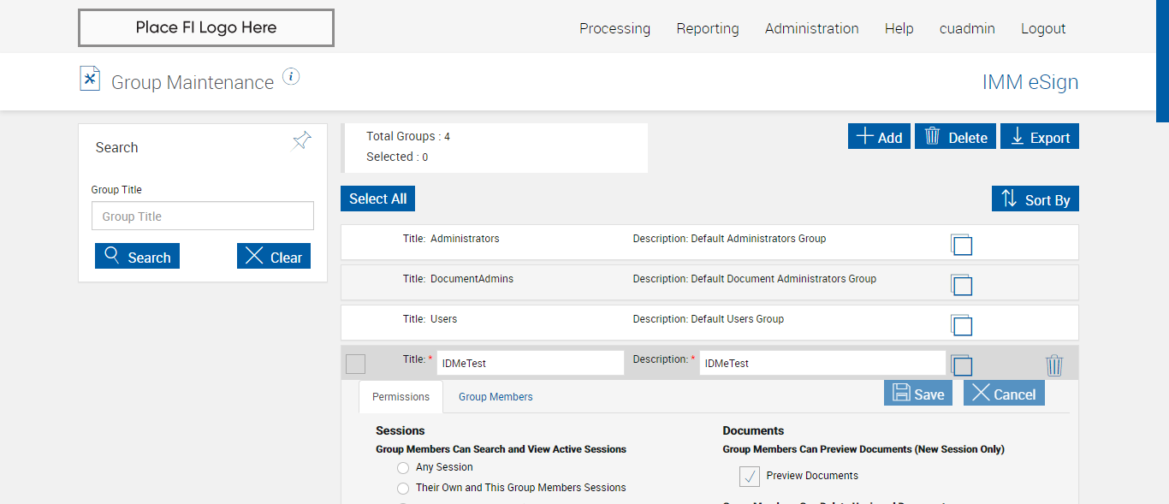
Task: Click the Group Maintenance page icon
Action: (90, 79)
